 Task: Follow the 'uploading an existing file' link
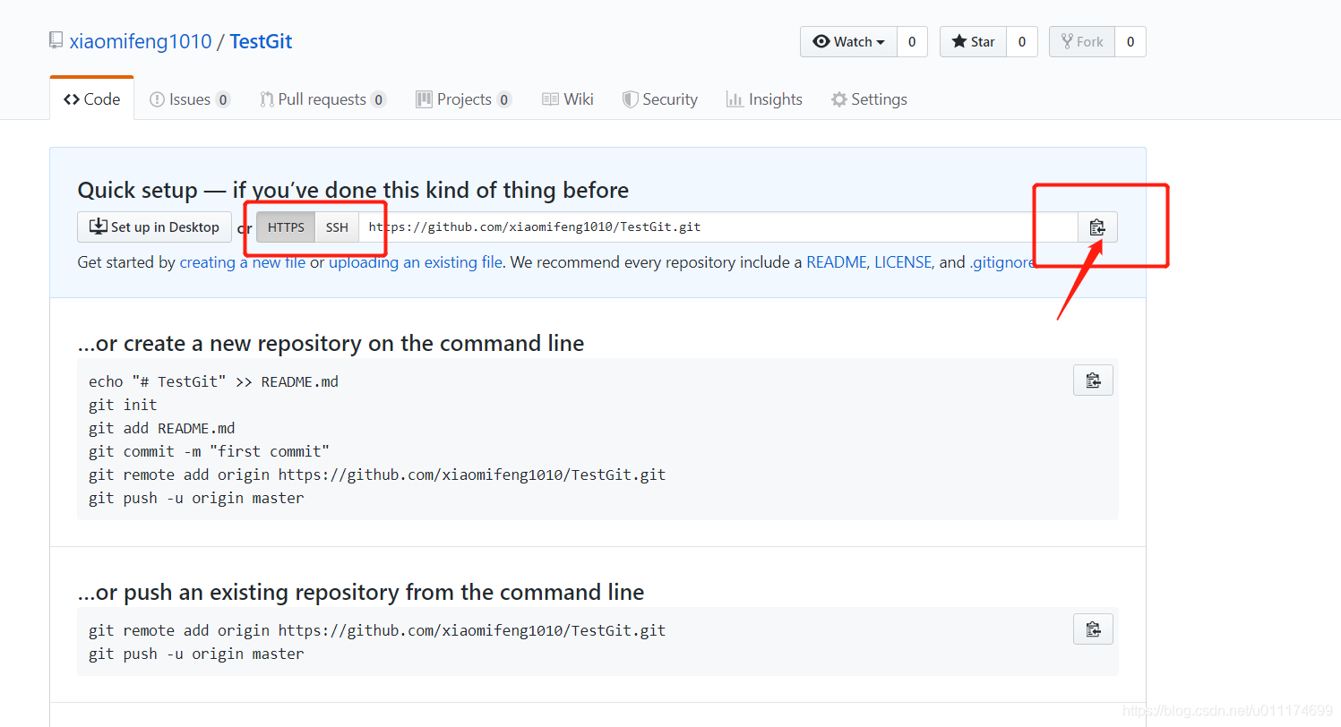click(x=416, y=262)
